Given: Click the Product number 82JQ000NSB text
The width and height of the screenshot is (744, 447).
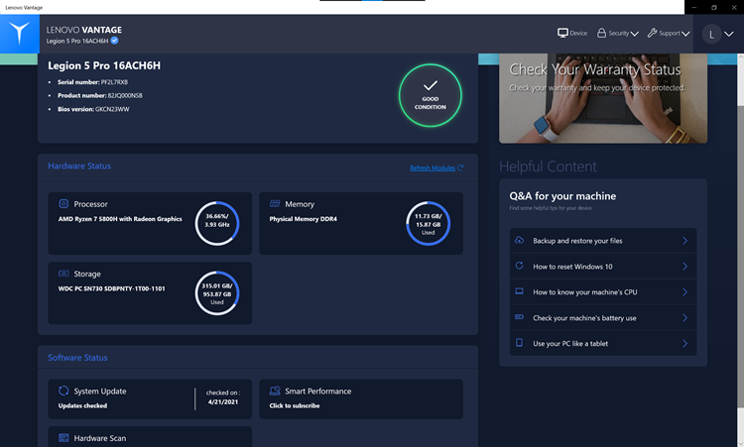Looking at the screenshot, I should tap(100, 95).
